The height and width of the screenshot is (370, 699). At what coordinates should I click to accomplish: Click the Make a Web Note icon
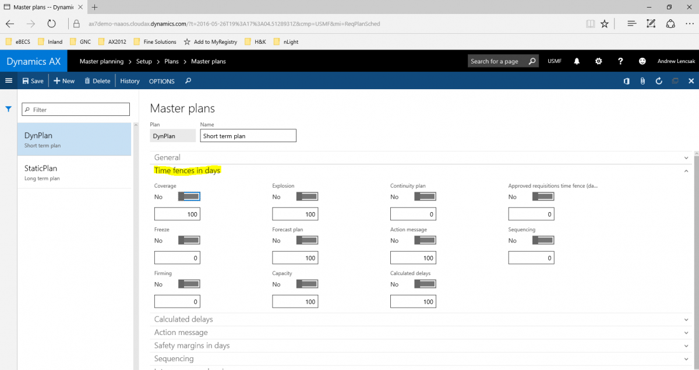click(x=651, y=24)
